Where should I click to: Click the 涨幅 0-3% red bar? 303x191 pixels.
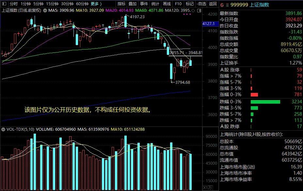pos(254,95)
